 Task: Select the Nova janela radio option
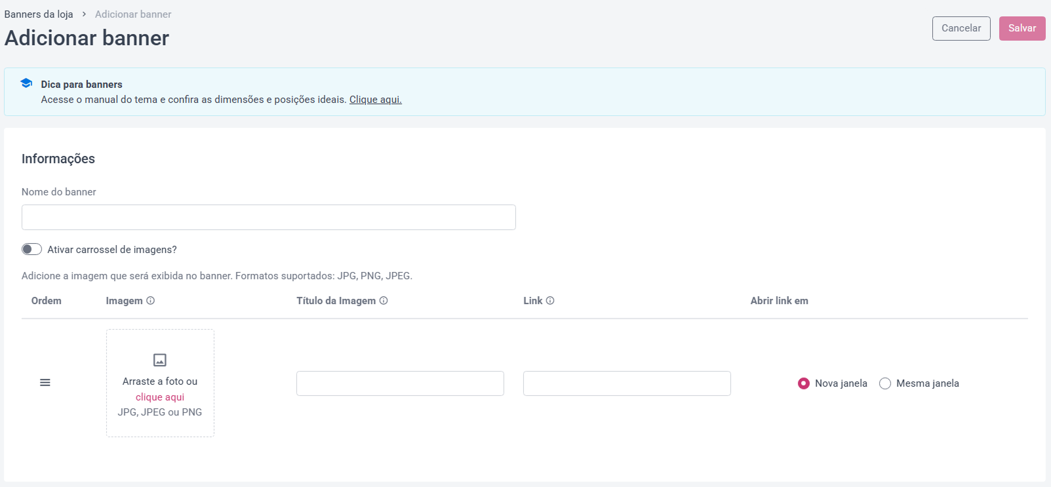pyautogui.click(x=804, y=383)
